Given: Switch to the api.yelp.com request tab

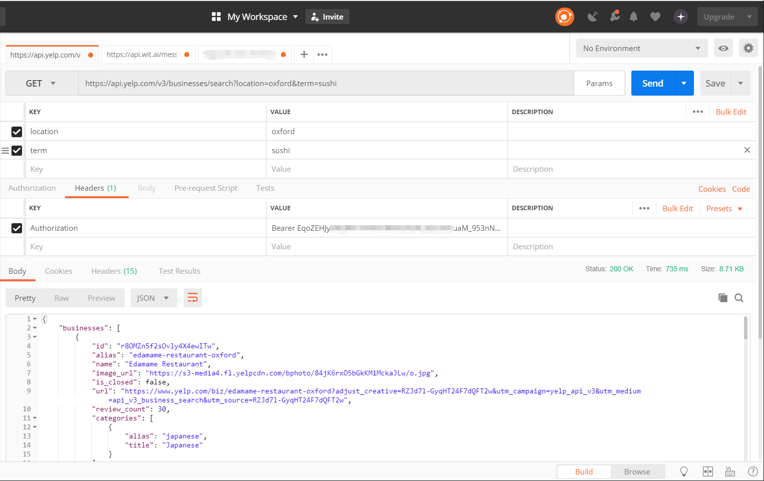Looking at the screenshot, I should point(52,55).
